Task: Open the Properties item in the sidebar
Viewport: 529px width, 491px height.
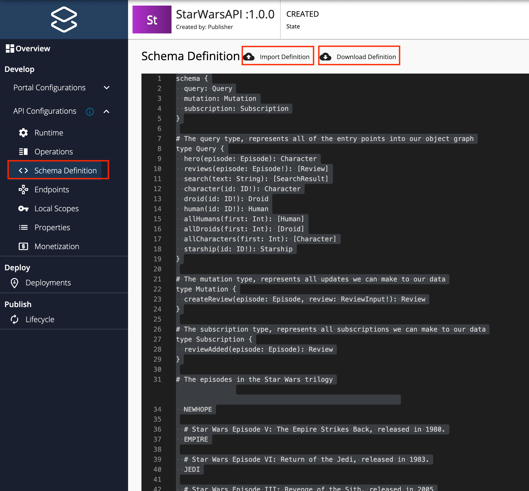Action: click(x=52, y=227)
